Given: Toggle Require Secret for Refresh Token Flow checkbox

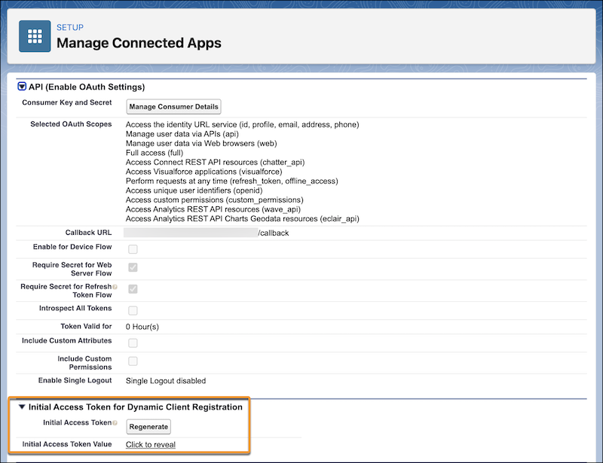Looking at the screenshot, I should point(133,289).
